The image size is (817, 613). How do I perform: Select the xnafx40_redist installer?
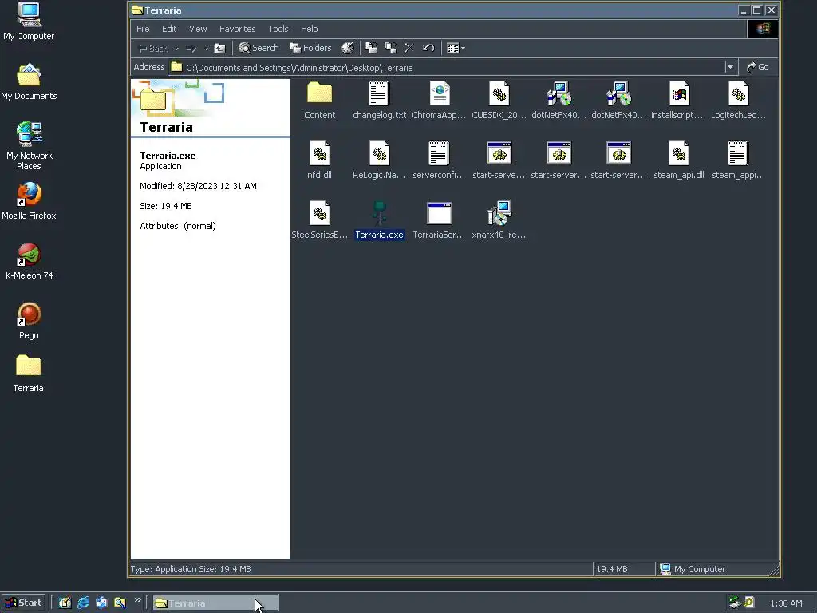coord(499,220)
